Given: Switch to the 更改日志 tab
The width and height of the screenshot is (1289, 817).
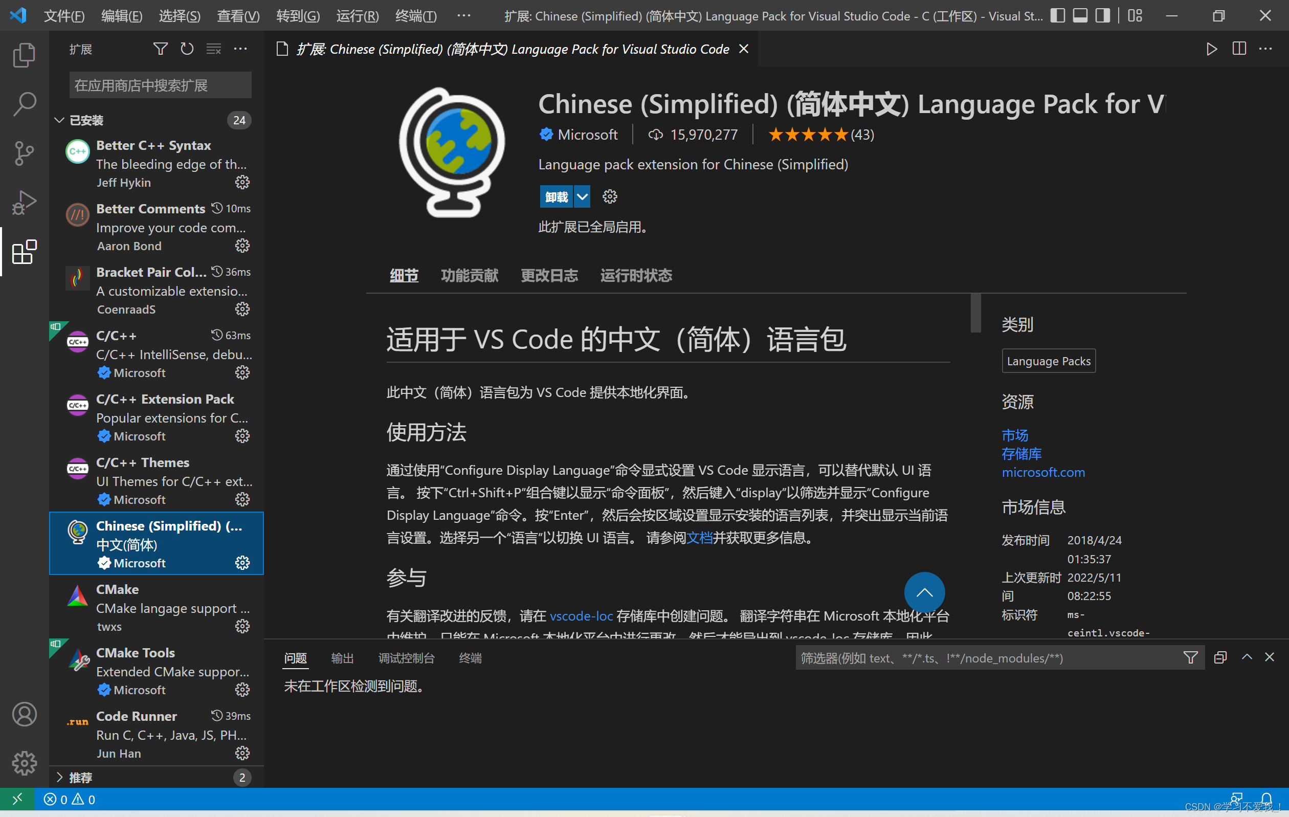Looking at the screenshot, I should click(549, 276).
